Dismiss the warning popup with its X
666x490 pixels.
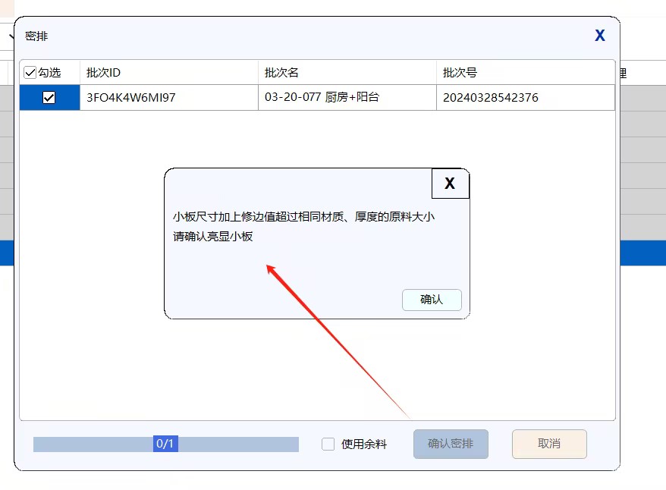coord(450,184)
